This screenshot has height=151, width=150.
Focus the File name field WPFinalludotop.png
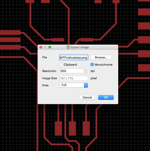click(x=74, y=58)
